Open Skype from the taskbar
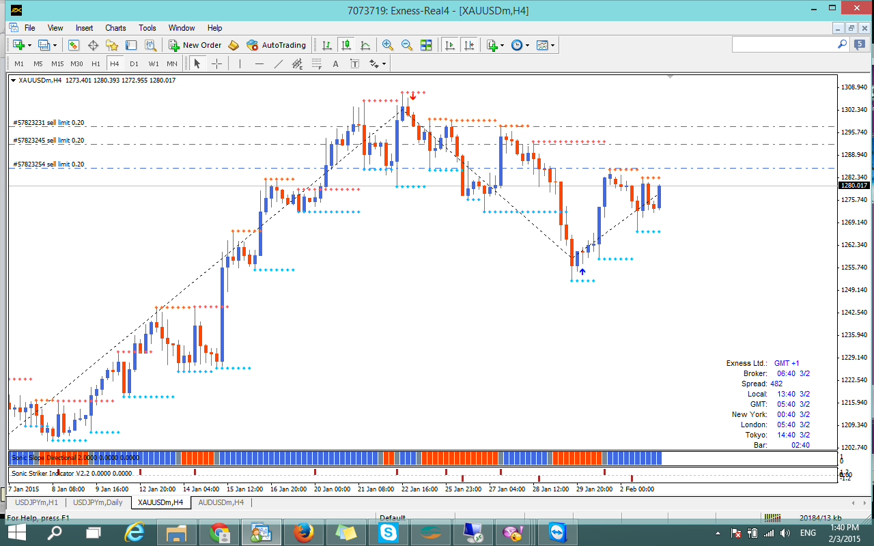874x546 pixels. click(389, 532)
